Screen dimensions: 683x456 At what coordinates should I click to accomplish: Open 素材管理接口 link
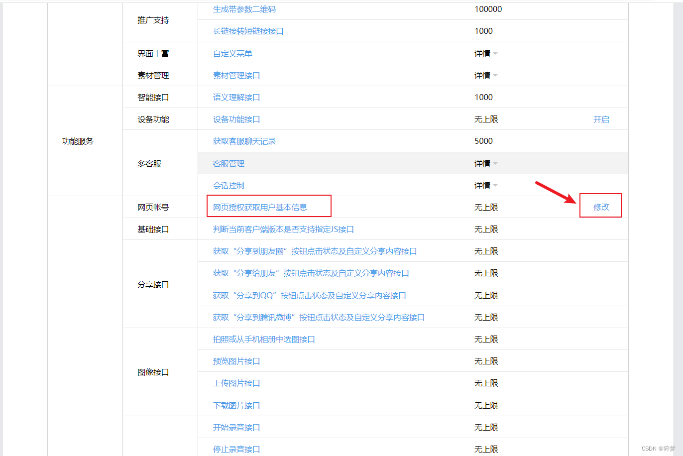(236, 76)
